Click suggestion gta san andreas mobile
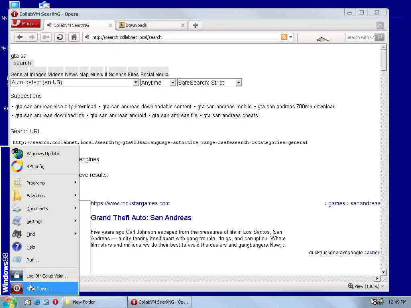 (x=224, y=107)
